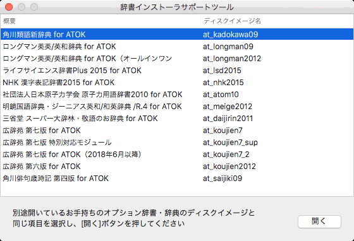
Task: Click disk image name at_daijirin2011
Action: [228, 119]
